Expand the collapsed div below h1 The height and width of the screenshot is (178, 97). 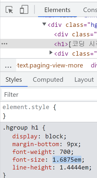click(x=51, y=52)
